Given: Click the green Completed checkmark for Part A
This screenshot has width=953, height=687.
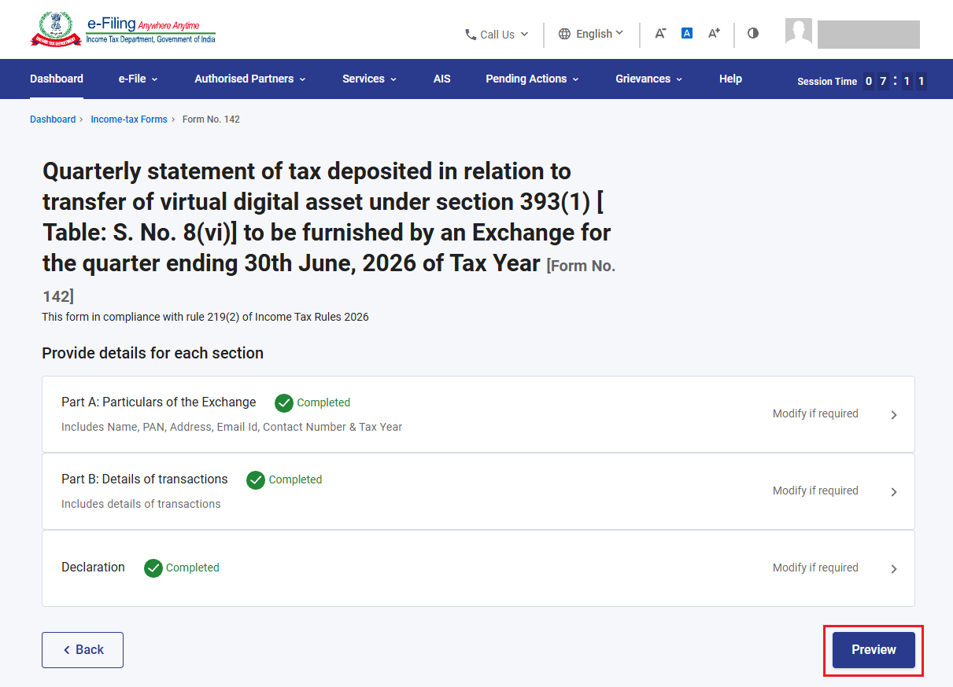Looking at the screenshot, I should pyautogui.click(x=284, y=403).
